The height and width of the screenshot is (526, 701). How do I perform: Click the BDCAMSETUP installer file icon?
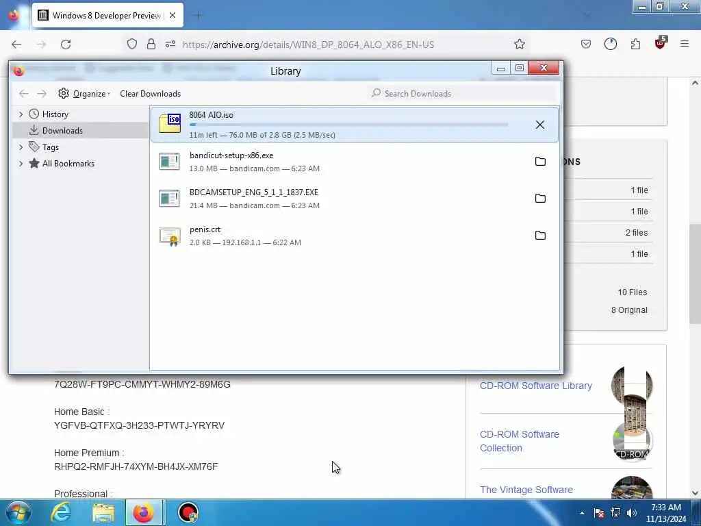[170, 199]
